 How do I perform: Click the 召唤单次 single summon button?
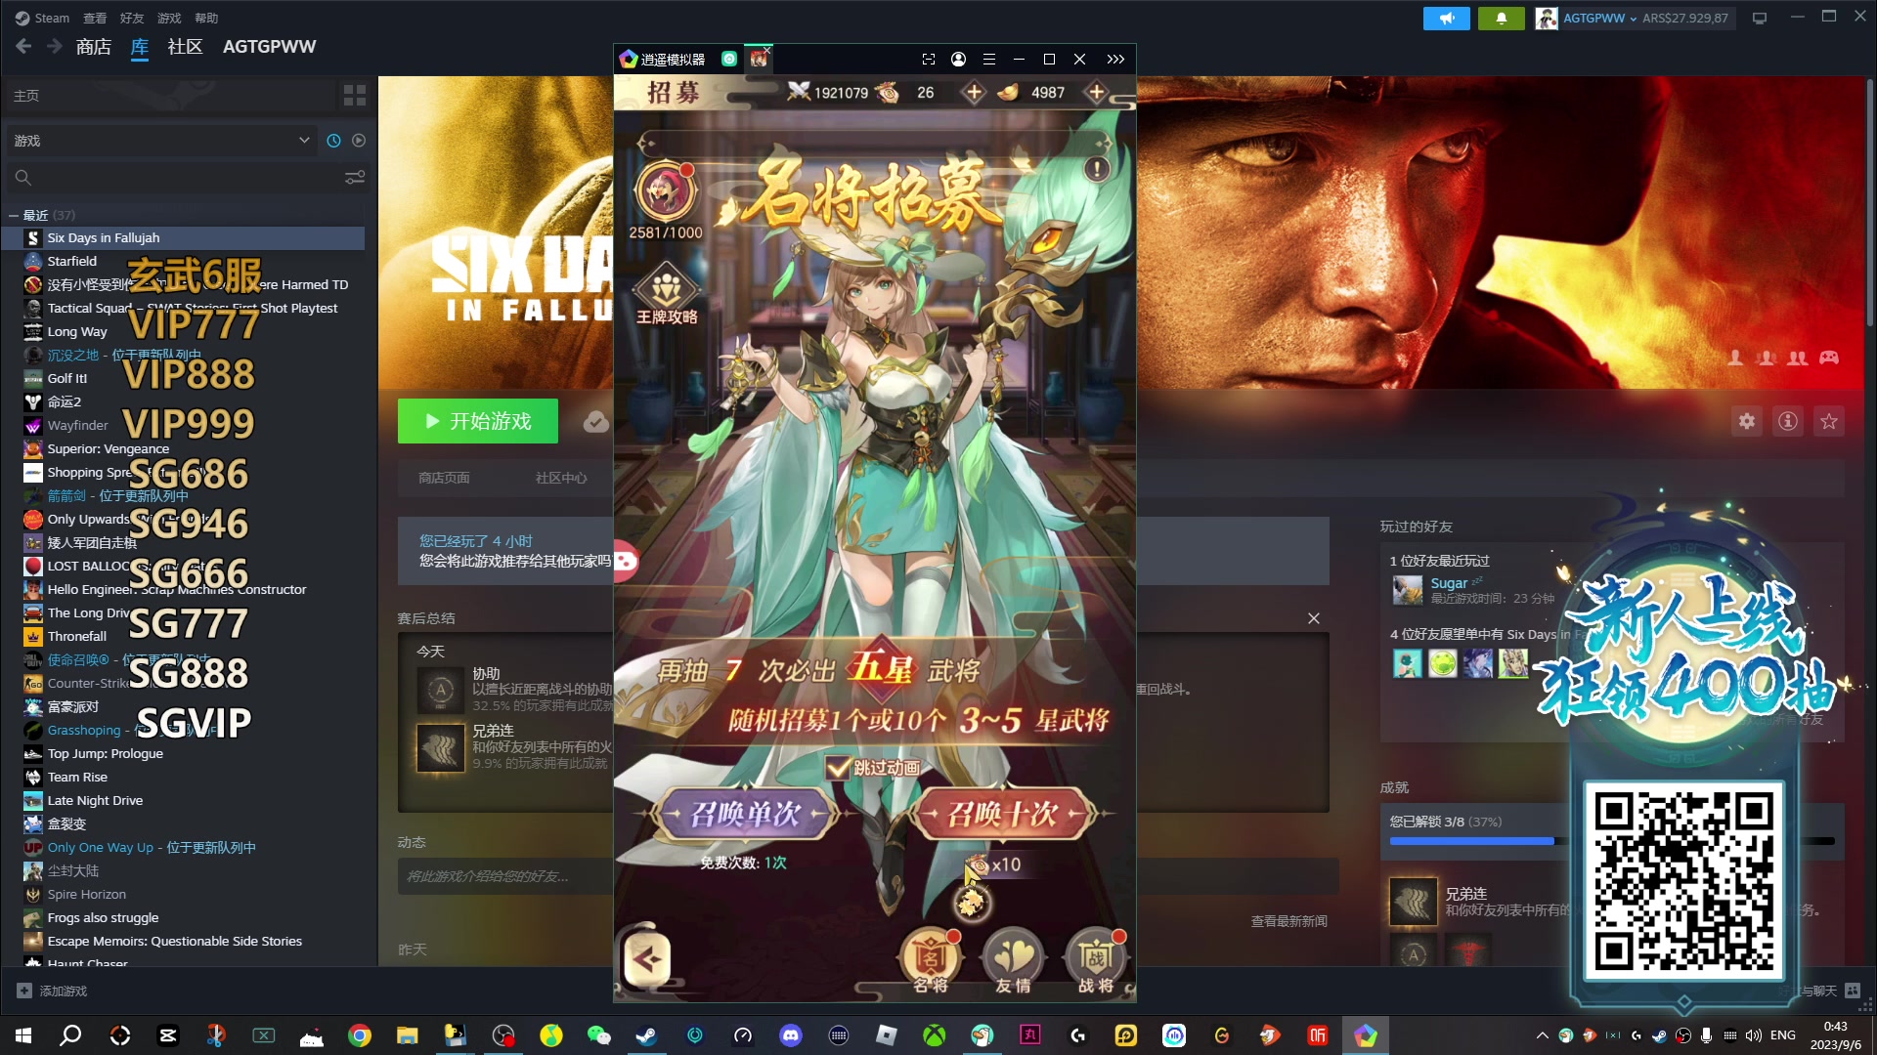[x=746, y=814]
